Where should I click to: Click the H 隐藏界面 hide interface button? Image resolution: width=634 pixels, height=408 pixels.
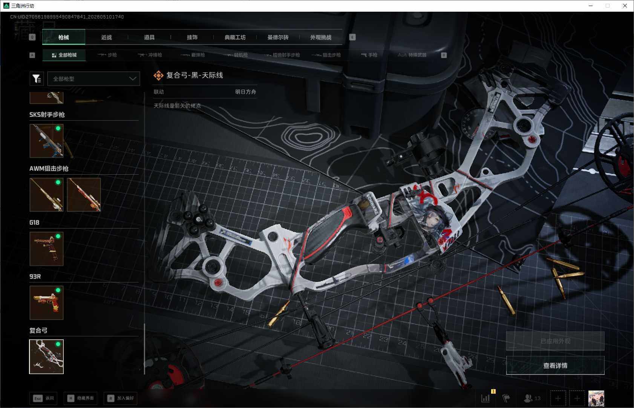point(80,398)
